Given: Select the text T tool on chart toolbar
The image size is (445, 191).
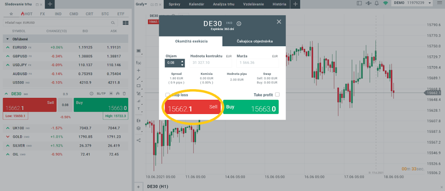Looking at the screenshot, I should (138, 109).
